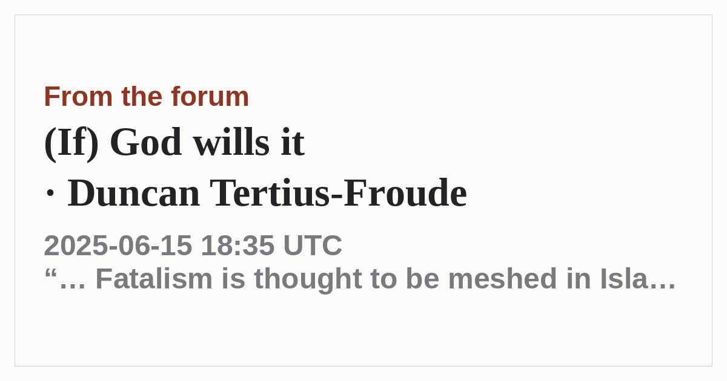
Task: Open the Fatalism excerpt preview line
Action: pyautogui.click(x=360, y=279)
